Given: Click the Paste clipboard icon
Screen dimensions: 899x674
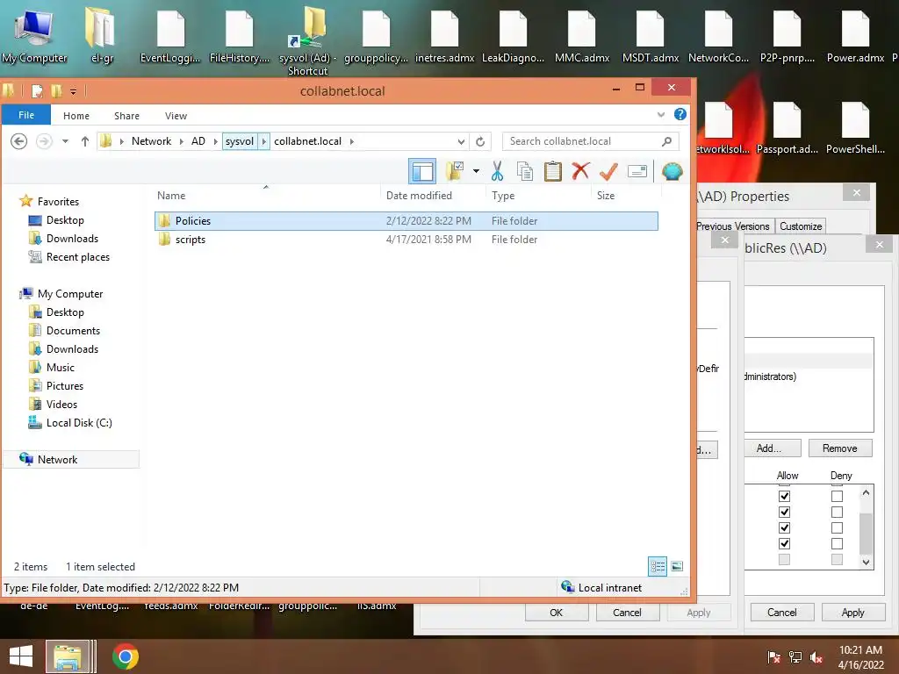Looking at the screenshot, I should point(553,171).
